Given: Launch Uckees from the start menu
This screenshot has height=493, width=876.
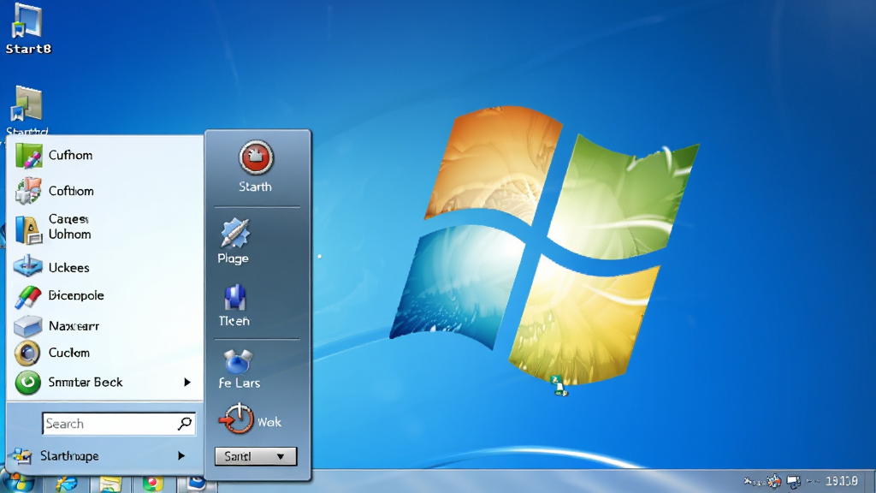Looking at the screenshot, I should [105, 267].
